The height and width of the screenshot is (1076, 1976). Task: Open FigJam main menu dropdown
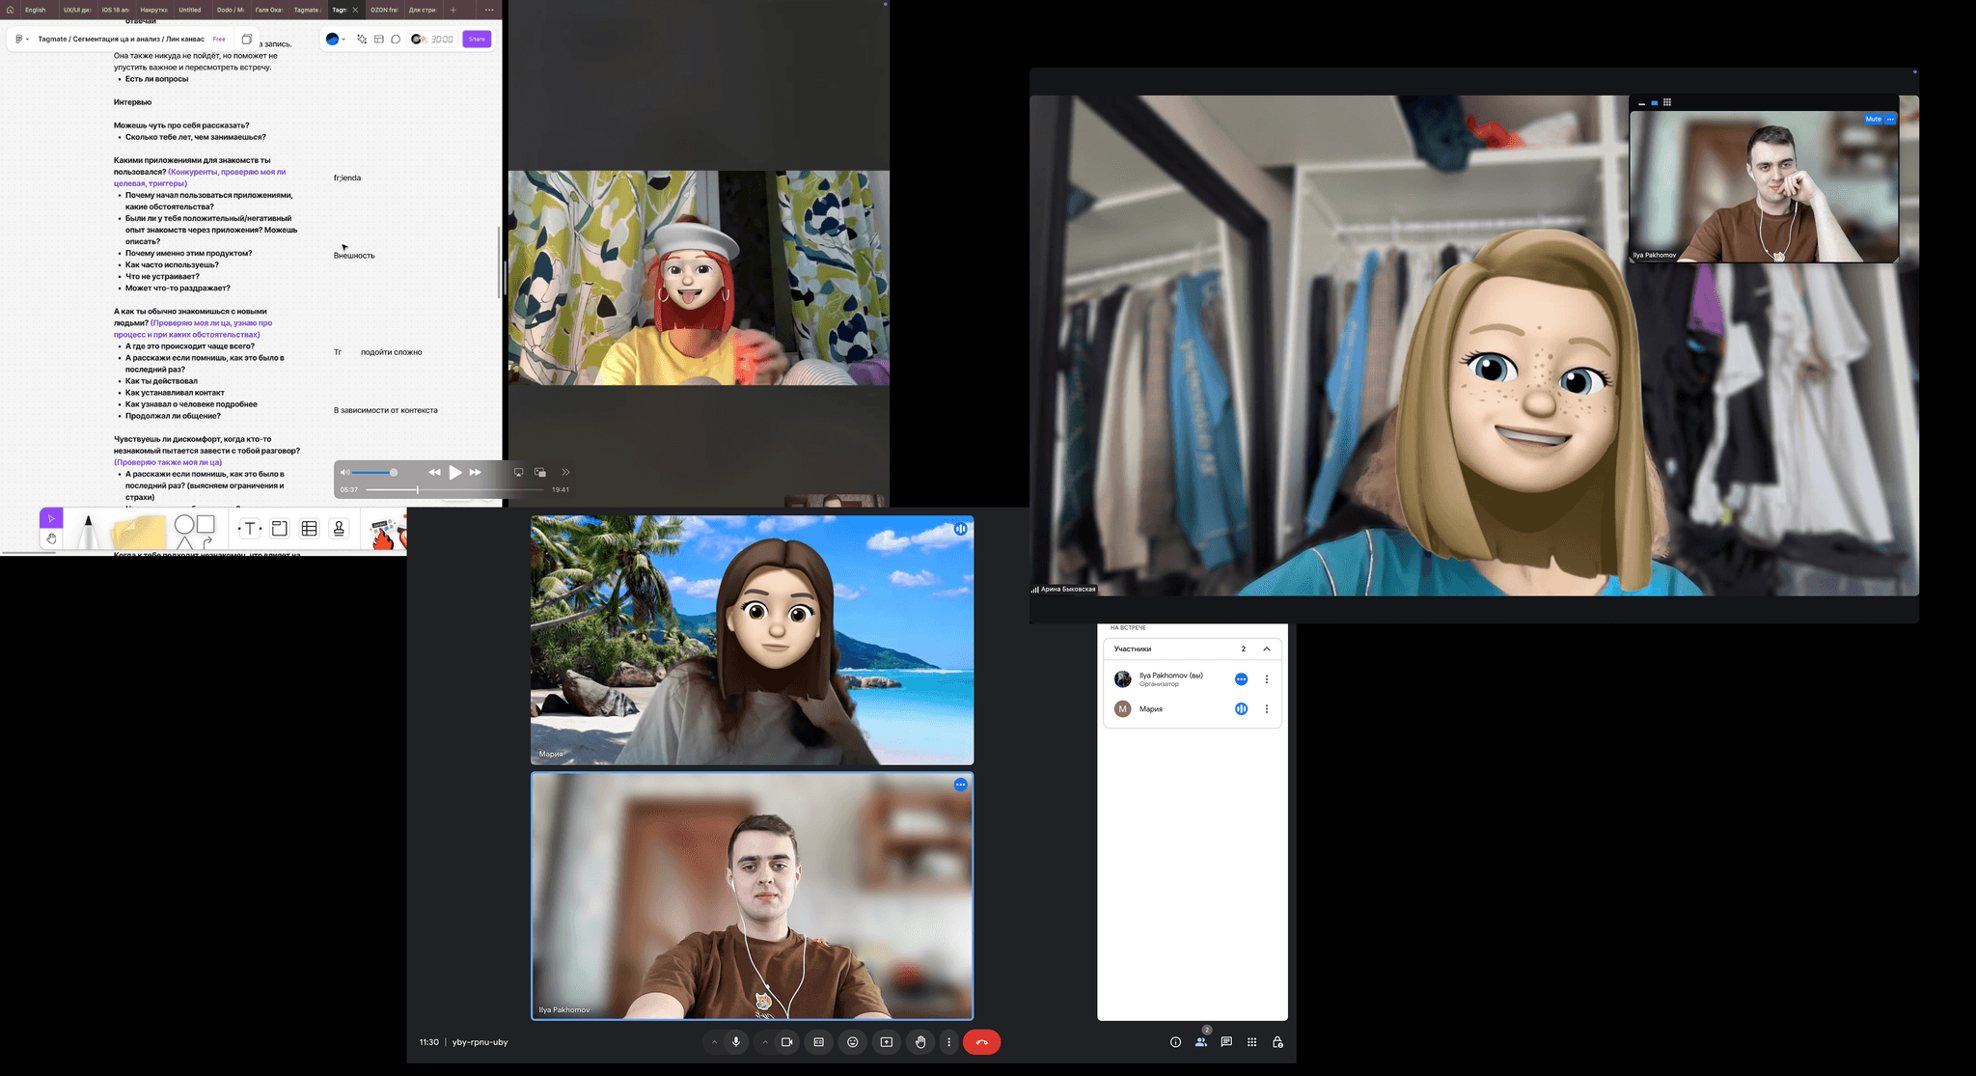[21, 40]
